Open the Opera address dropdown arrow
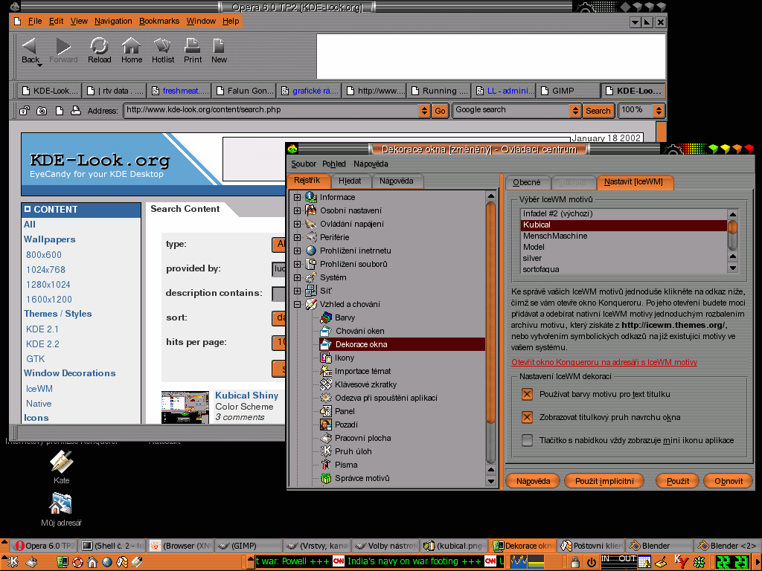Screen dimensions: 762x571 [424, 111]
